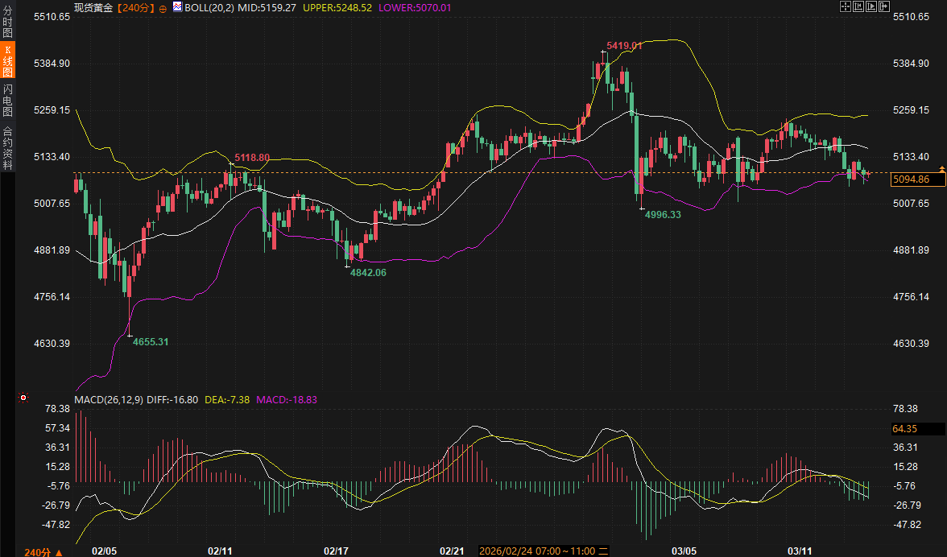The image size is (947, 557).
Task: Click the shift chart right axis icon
Action: point(870,6)
